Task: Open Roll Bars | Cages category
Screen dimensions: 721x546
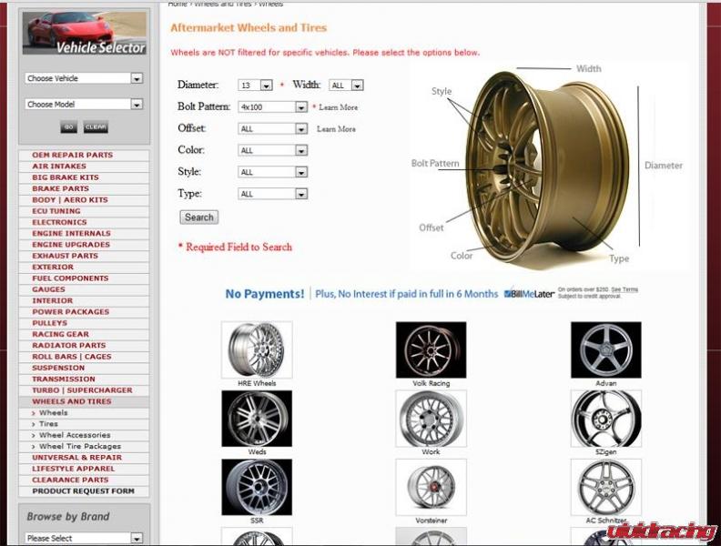Action: (x=84, y=357)
